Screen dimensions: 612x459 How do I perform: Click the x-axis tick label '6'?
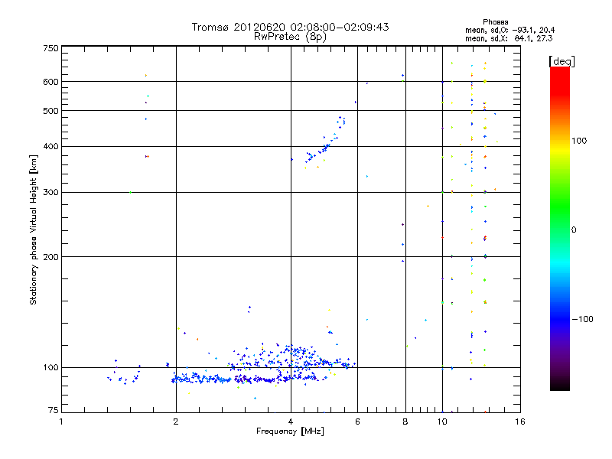(x=357, y=422)
